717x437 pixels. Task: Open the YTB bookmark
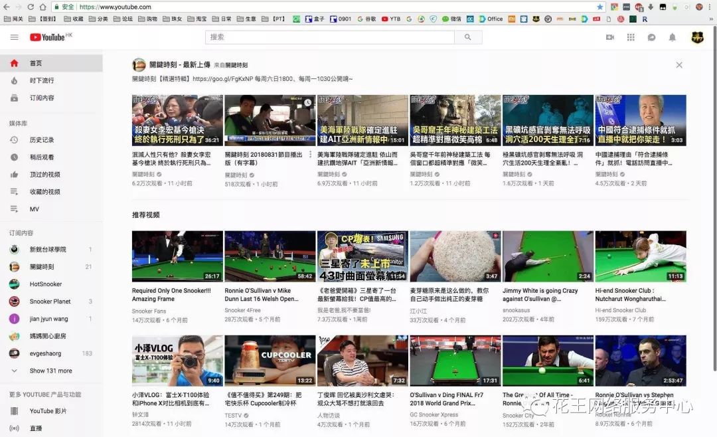pos(391,19)
